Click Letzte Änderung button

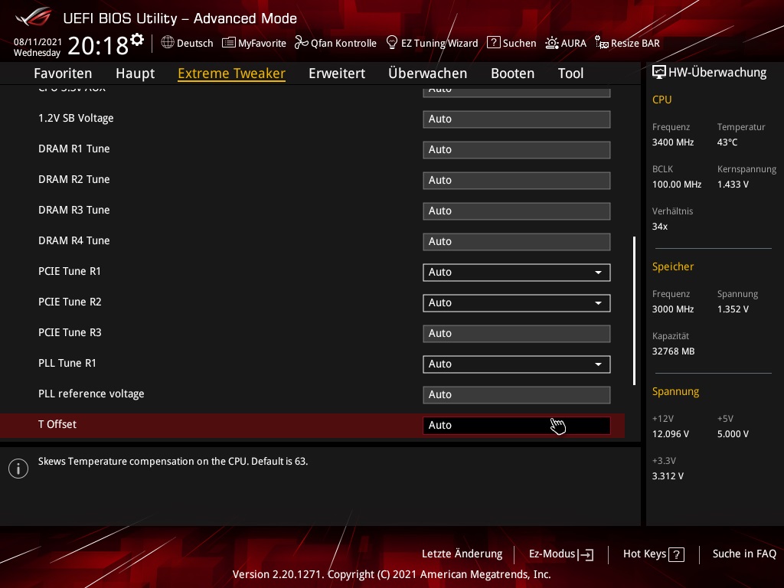pos(462,554)
